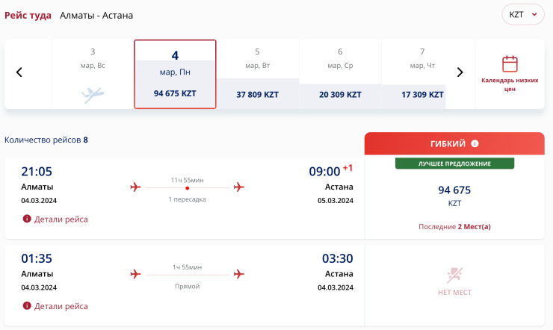Screen dimensions: 553x330
Task: Choose the 94 675 KZT flexible fare
Action: (x=454, y=196)
